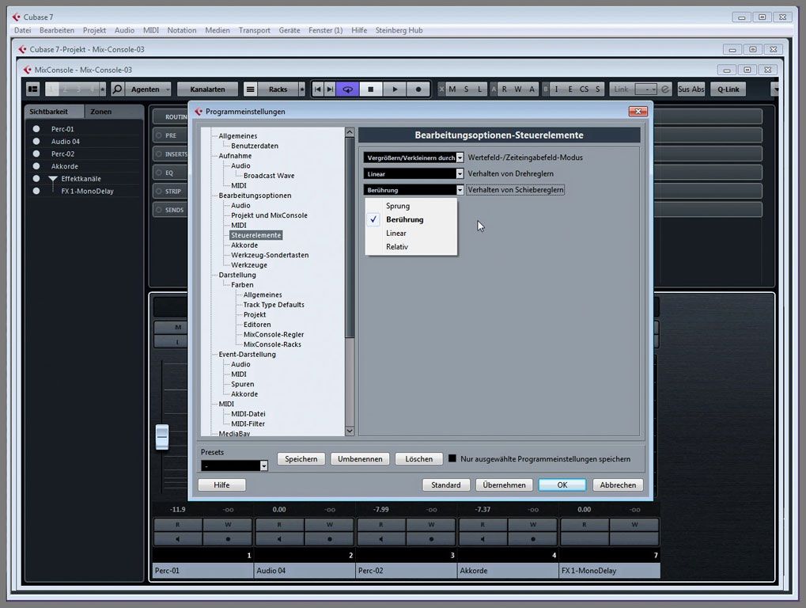Screen dimensions: 806x608
Task: Select Broadcast Wave tree entry
Action: (x=269, y=176)
